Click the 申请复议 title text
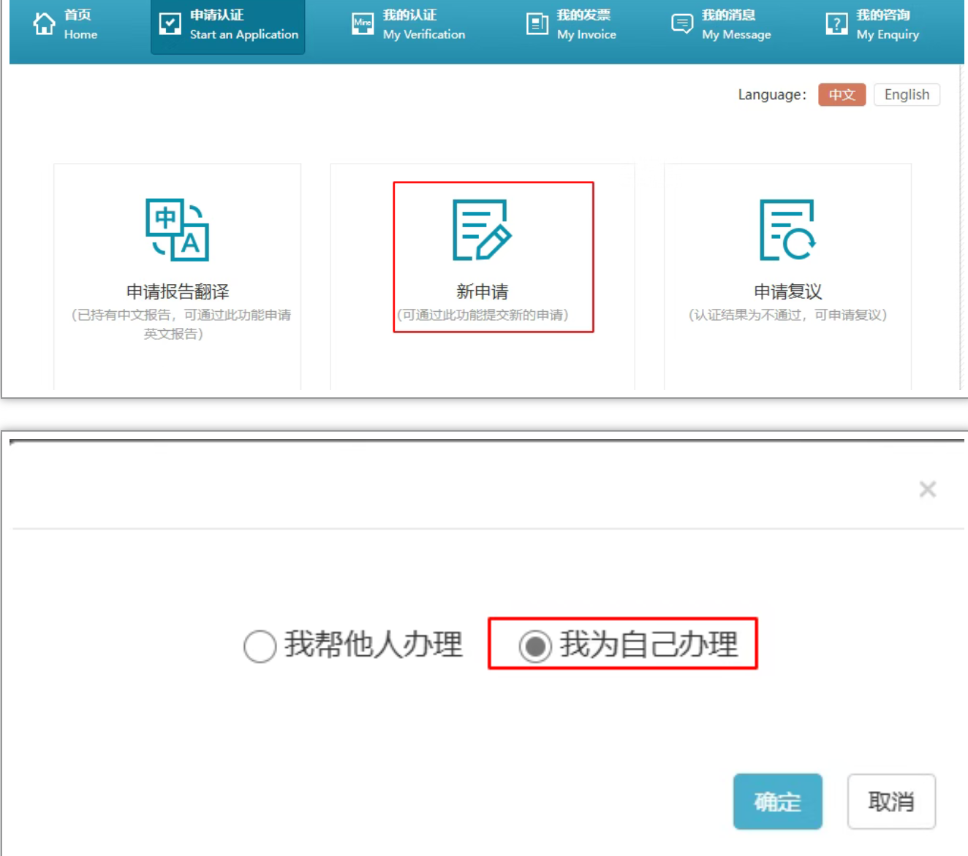968x856 pixels. pos(787,292)
